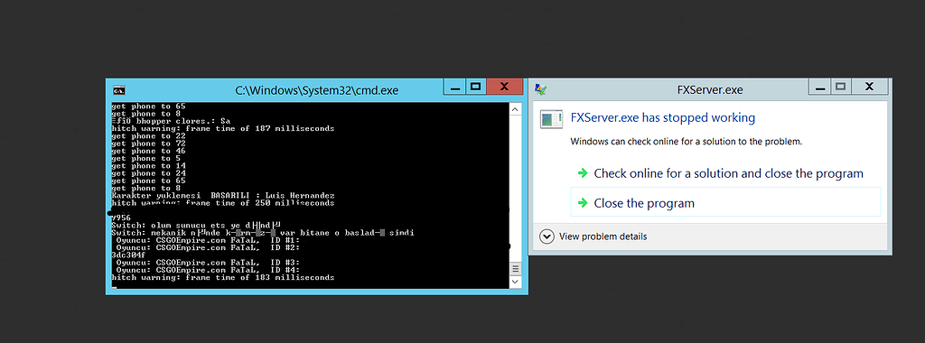Screen dimensions: 925x343
Task: Click the 'Switch: olum sunucu ets' console line
Action: point(196,225)
